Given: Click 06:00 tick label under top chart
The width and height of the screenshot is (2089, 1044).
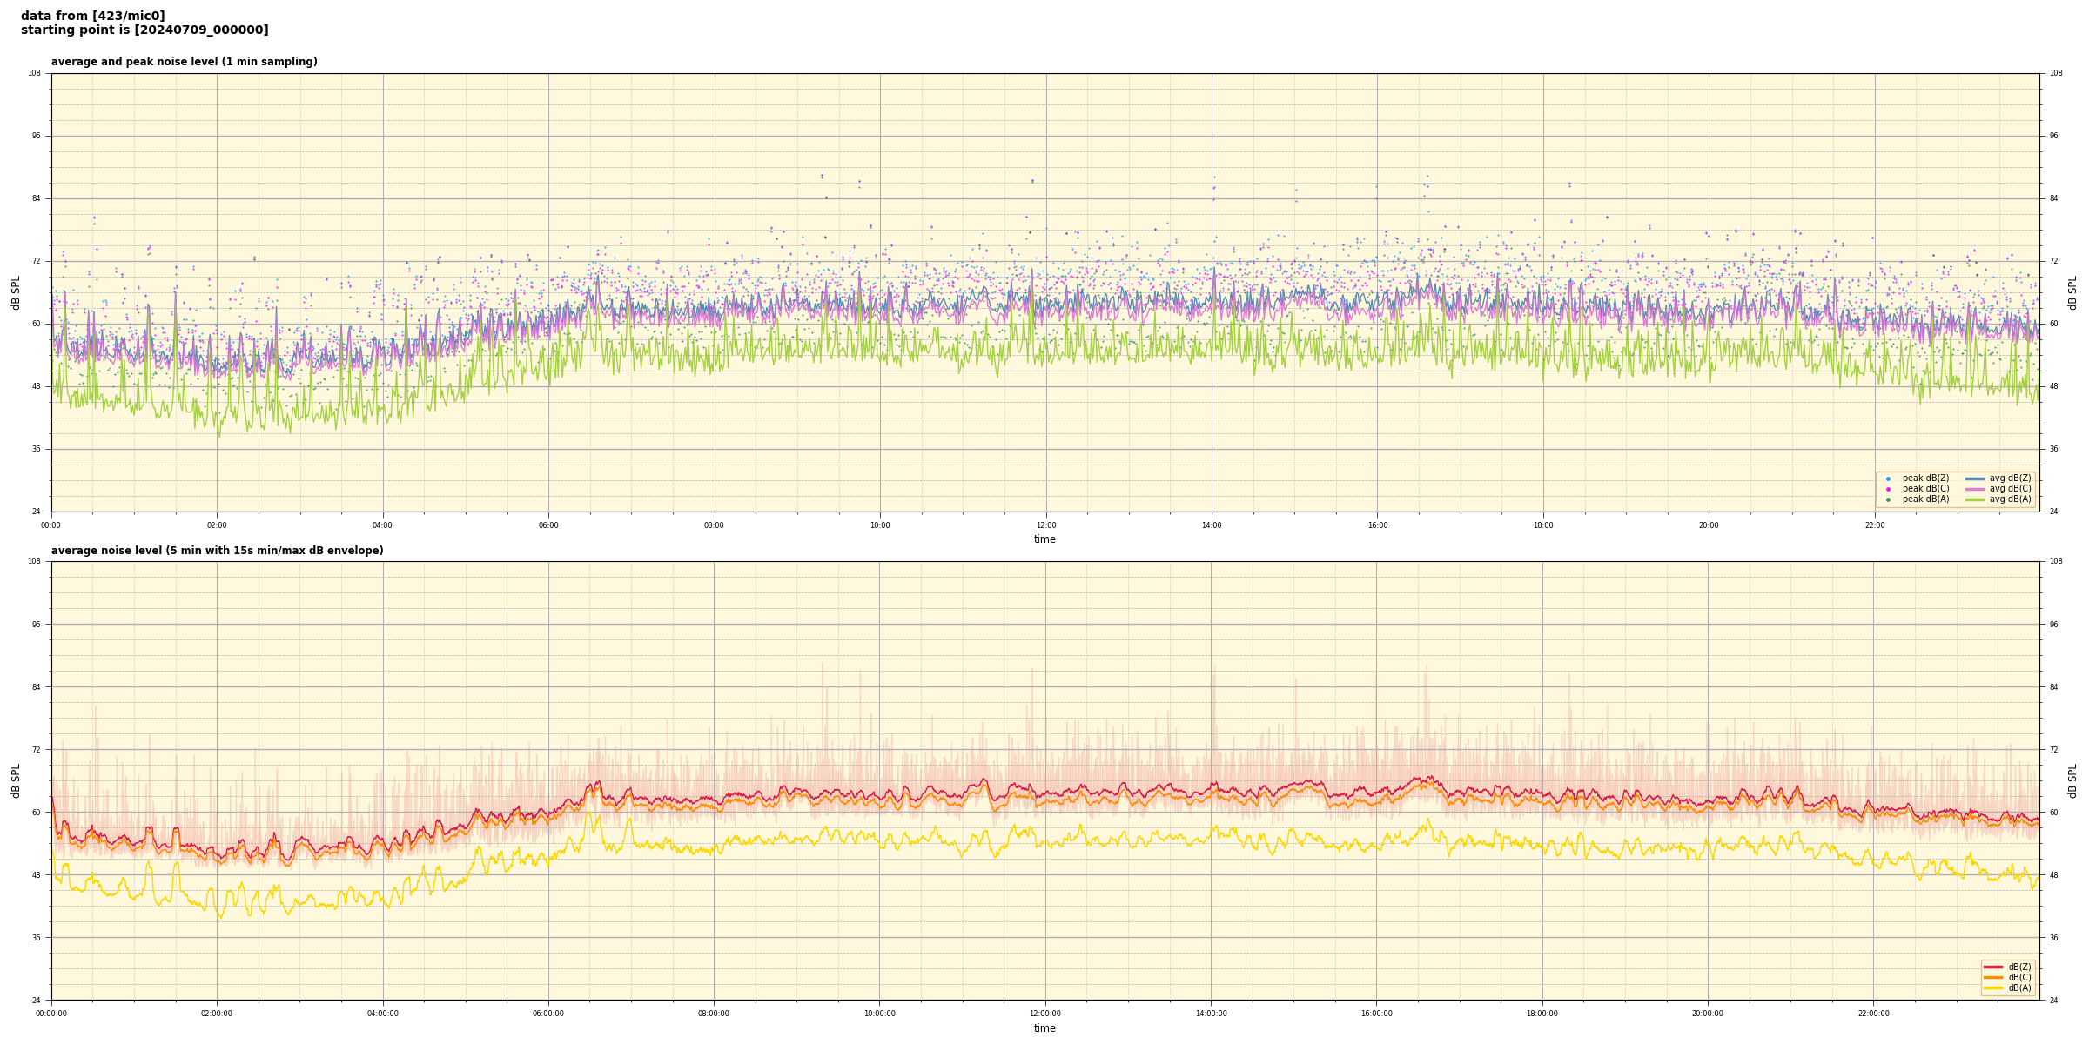Looking at the screenshot, I should pyautogui.click(x=548, y=525).
